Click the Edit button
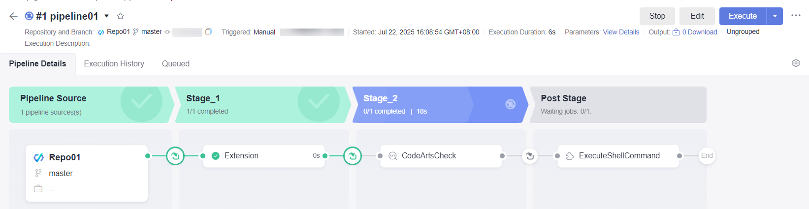The width and height of the screenshot is (809, 209). pos(697,16)
